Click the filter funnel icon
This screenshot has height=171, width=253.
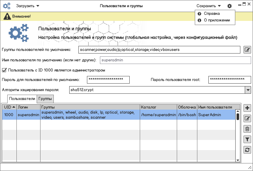(x=247, y=139)
